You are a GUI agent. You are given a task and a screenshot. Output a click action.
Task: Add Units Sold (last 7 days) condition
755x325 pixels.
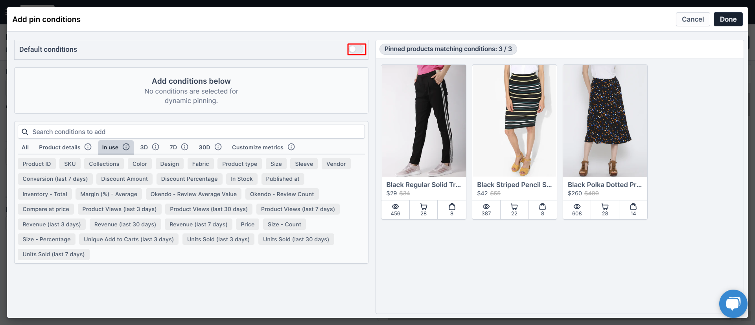click(x=53, y=254)
